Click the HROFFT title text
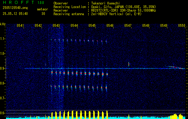This screenshot has height=119, width=188. 19,2
